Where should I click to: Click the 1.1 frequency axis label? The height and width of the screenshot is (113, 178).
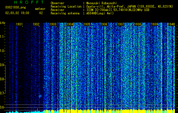pos(3,37)
